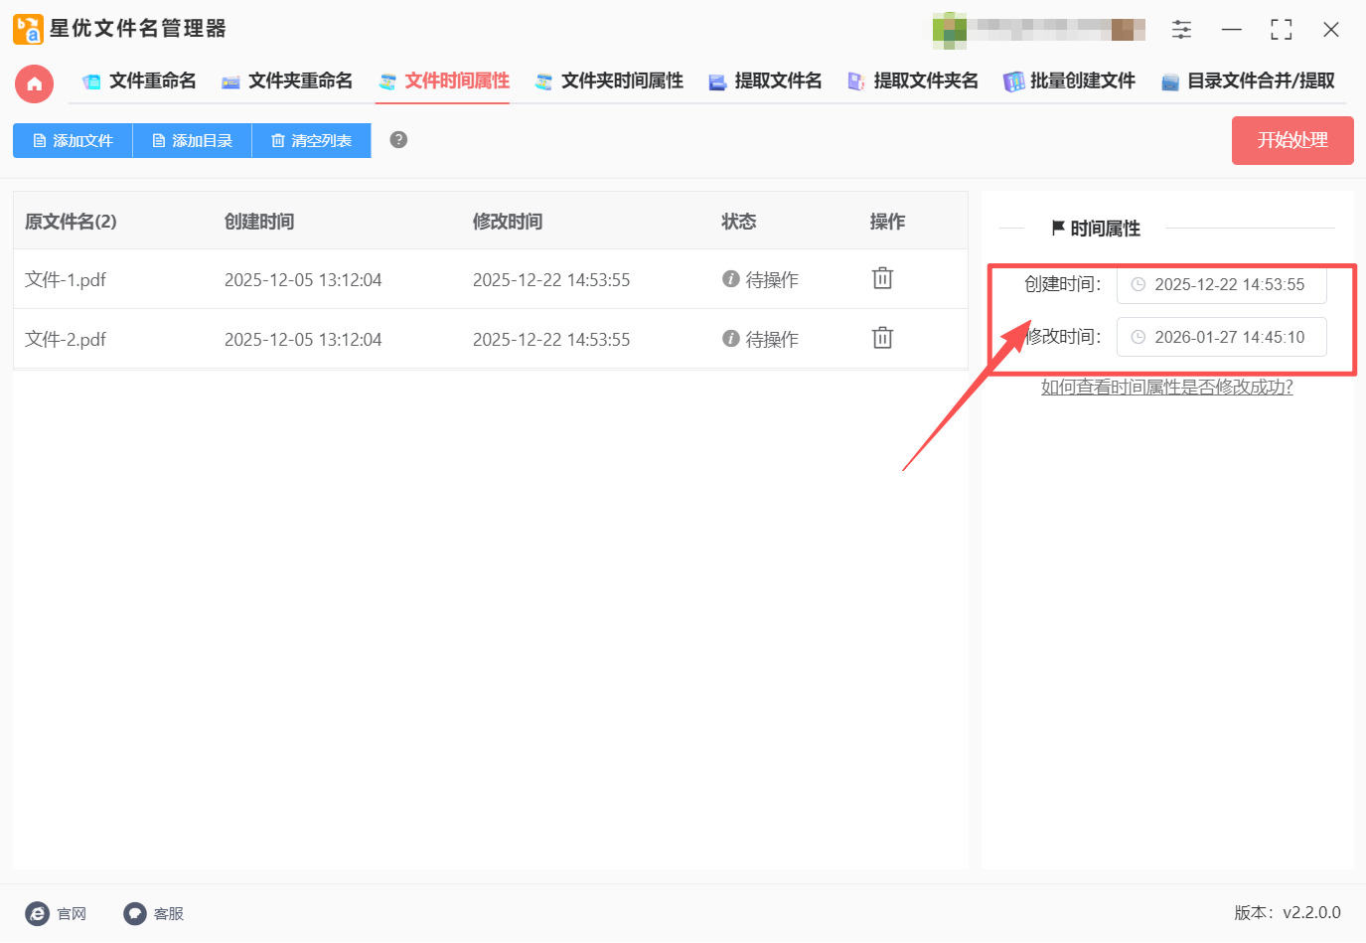Go to the 文件夹时间属性 tab
The image size is (1366, 943).
tap(609, 81)
